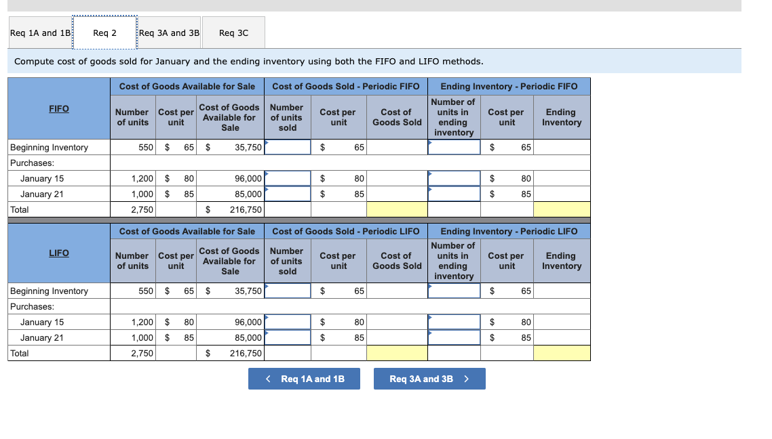
Task: Click LIFO January 15 units sold field
Action: click(288, 322)
